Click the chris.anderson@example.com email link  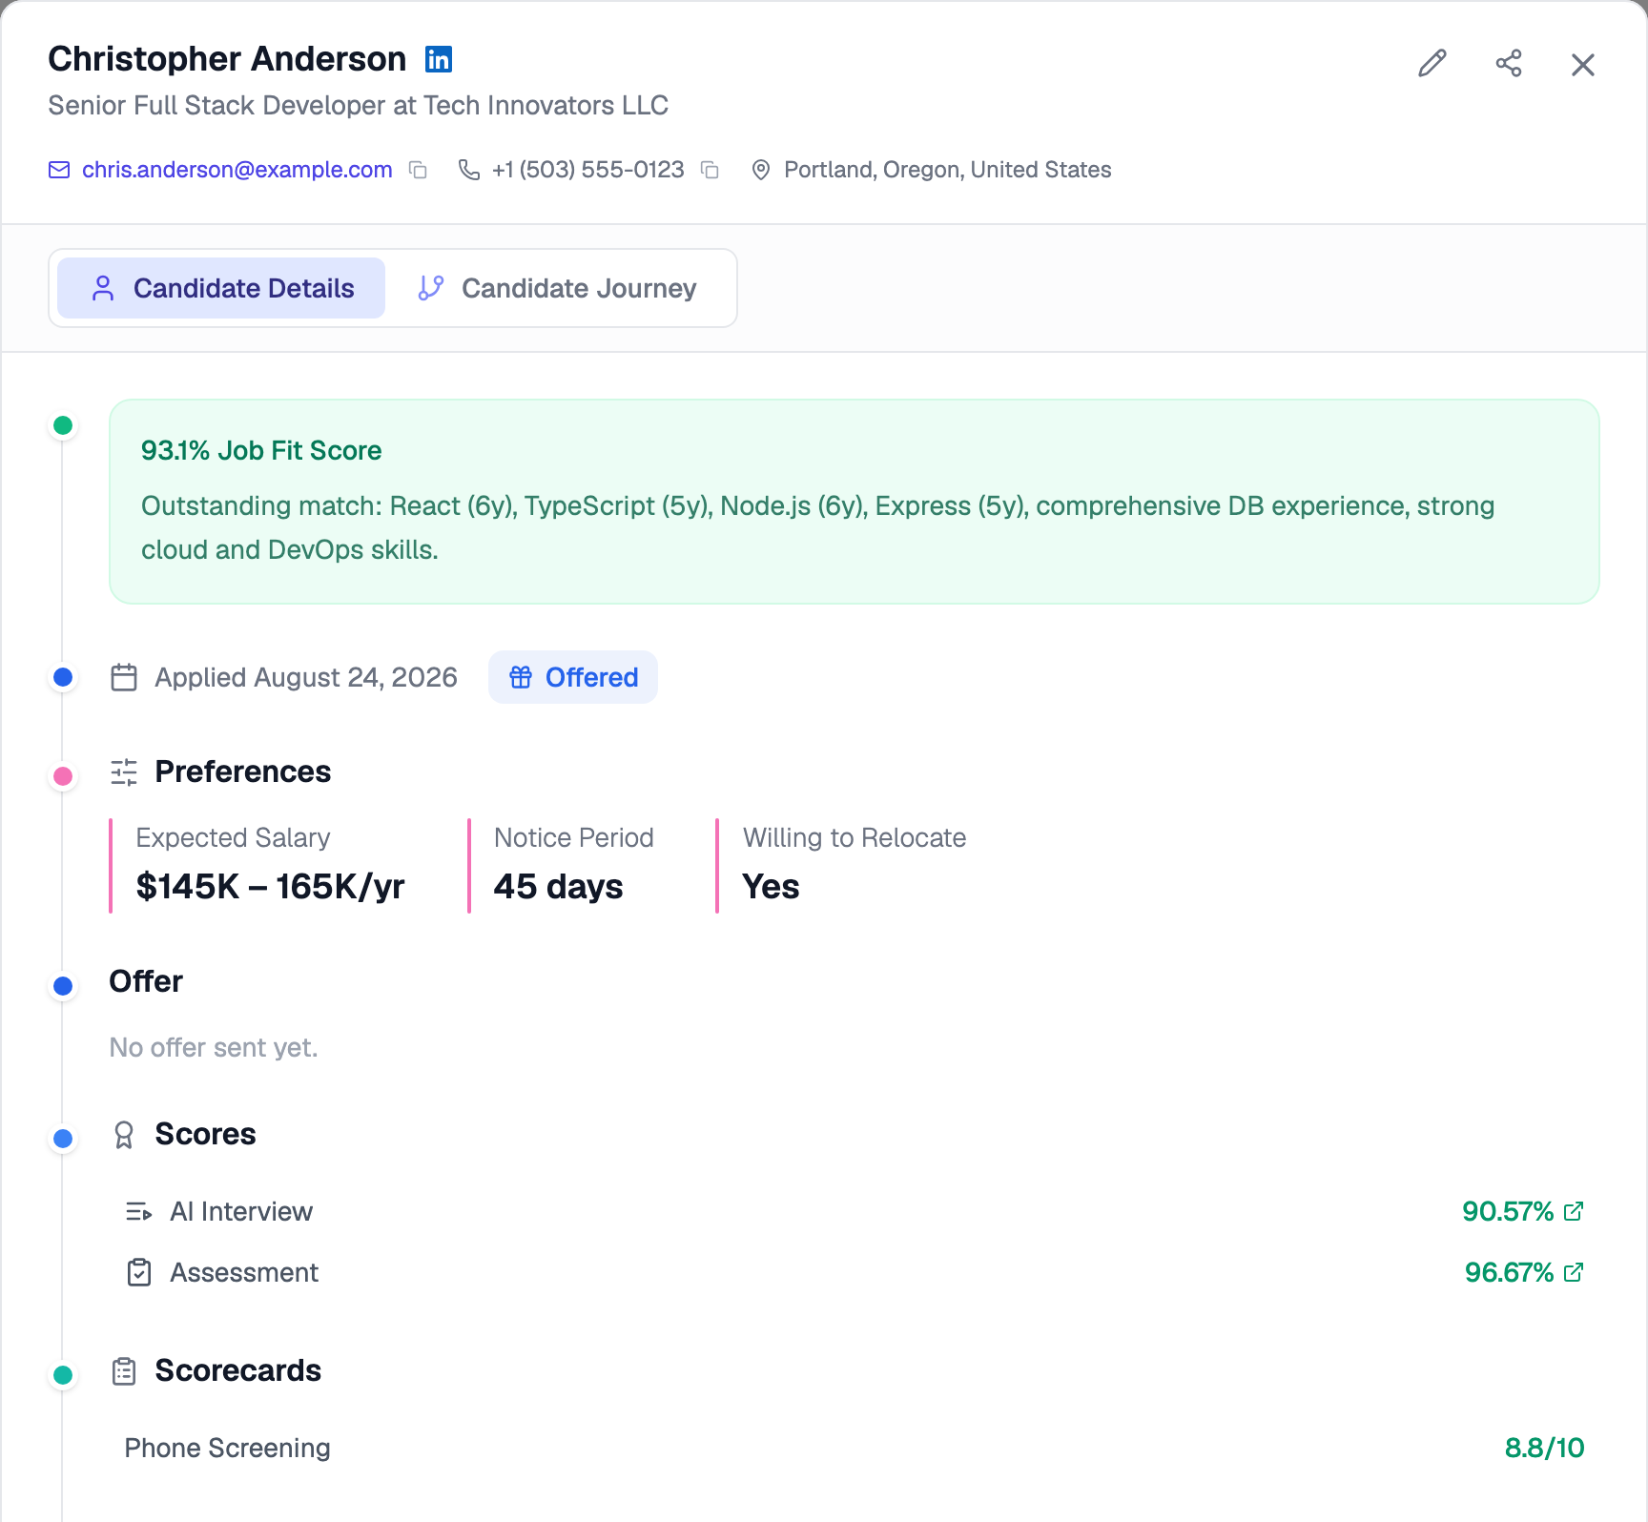click(237, 170)
